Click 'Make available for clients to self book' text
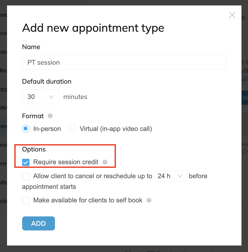 pyautogui.click(x=88, y=200)
